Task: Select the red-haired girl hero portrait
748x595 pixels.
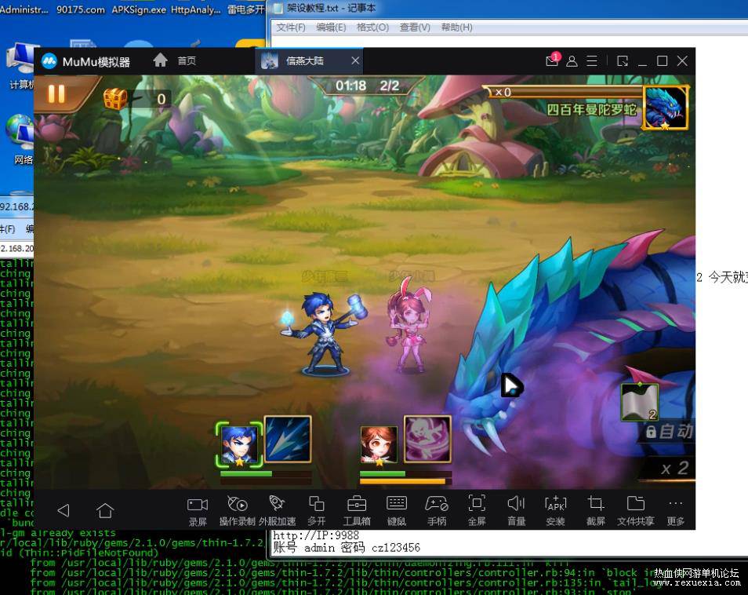Action: point(379,445)
